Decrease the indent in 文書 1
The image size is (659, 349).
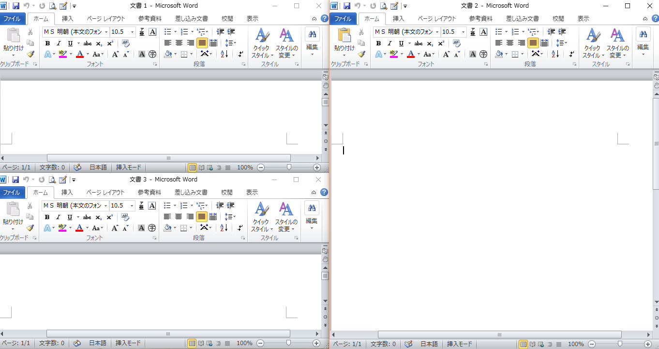[x=220, y=32]
